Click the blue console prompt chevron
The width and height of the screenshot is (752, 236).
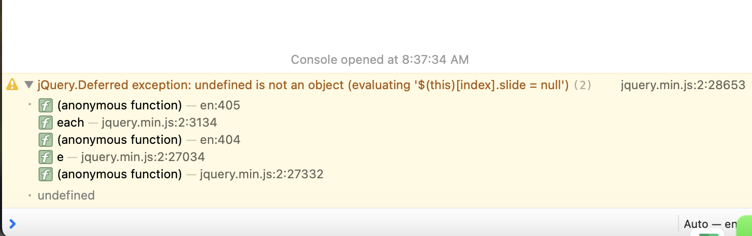tap(12, 223)
